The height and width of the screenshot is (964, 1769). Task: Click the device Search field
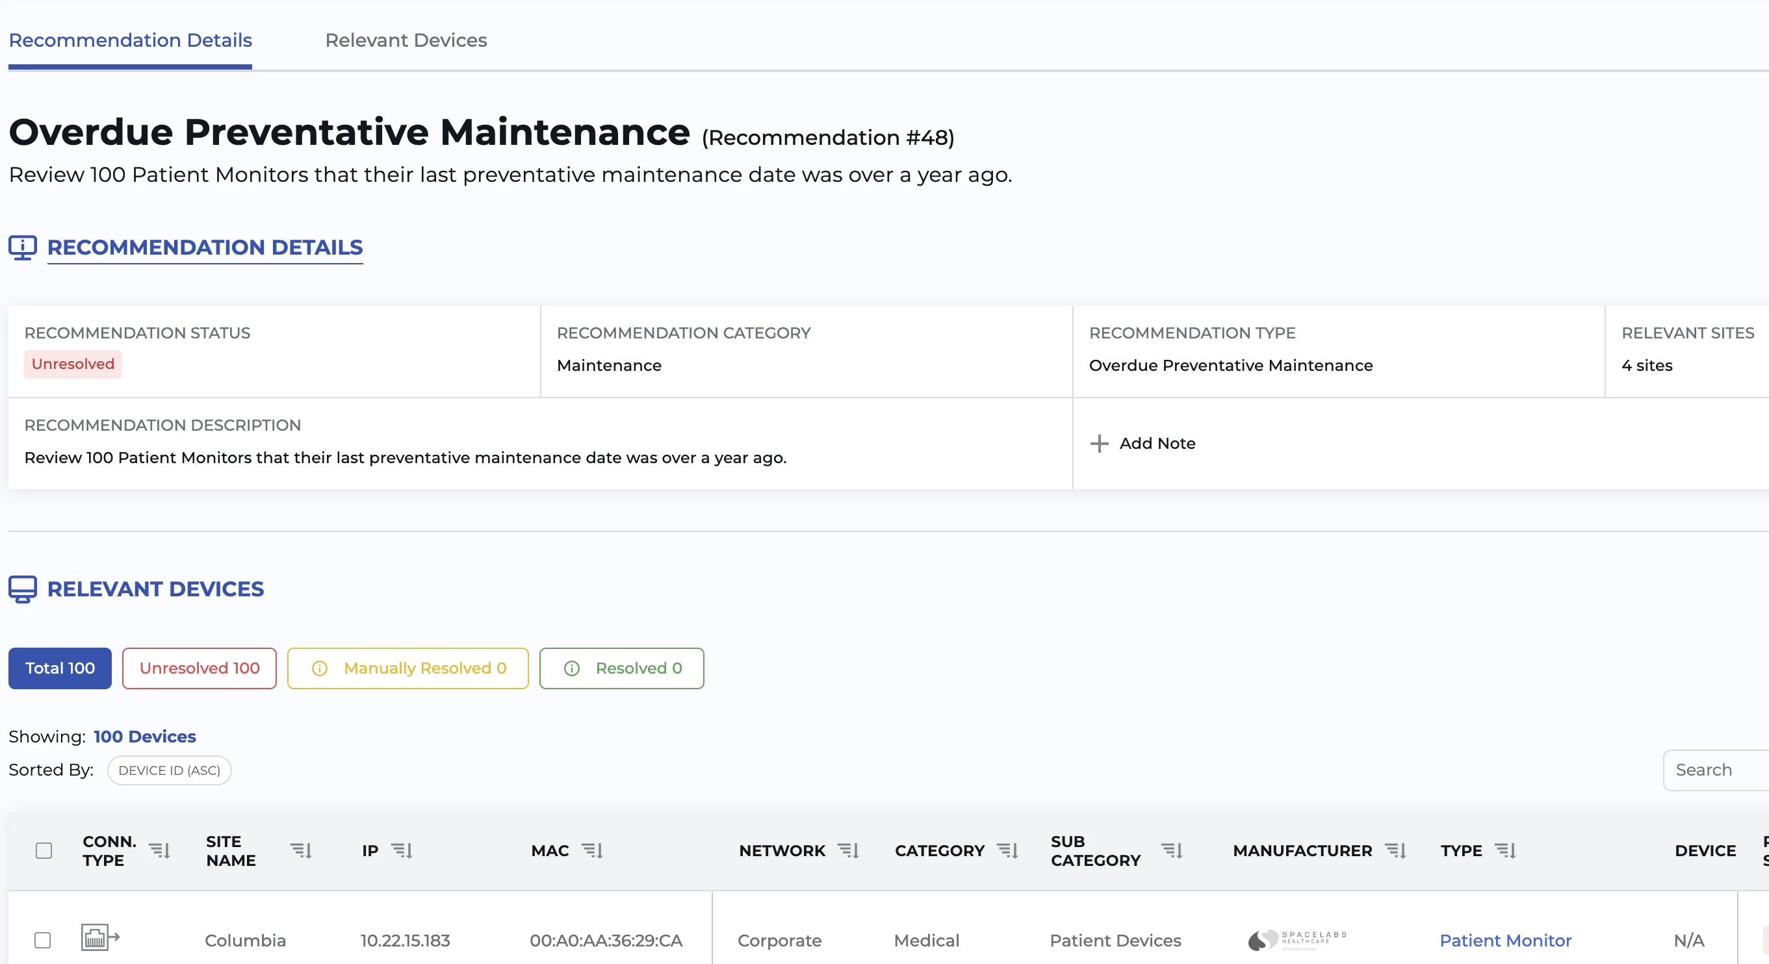1717,770
